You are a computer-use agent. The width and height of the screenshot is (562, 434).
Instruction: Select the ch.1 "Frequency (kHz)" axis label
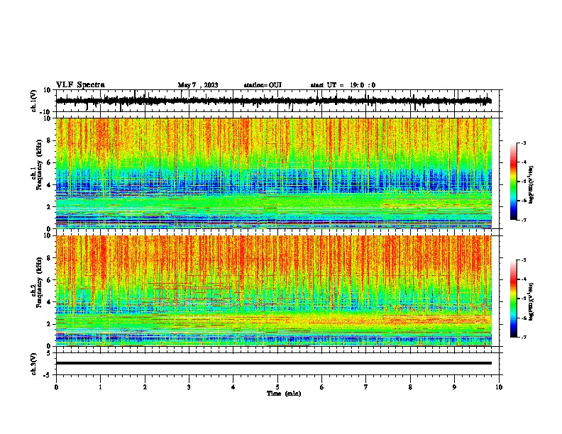click(x=39, y=165)
